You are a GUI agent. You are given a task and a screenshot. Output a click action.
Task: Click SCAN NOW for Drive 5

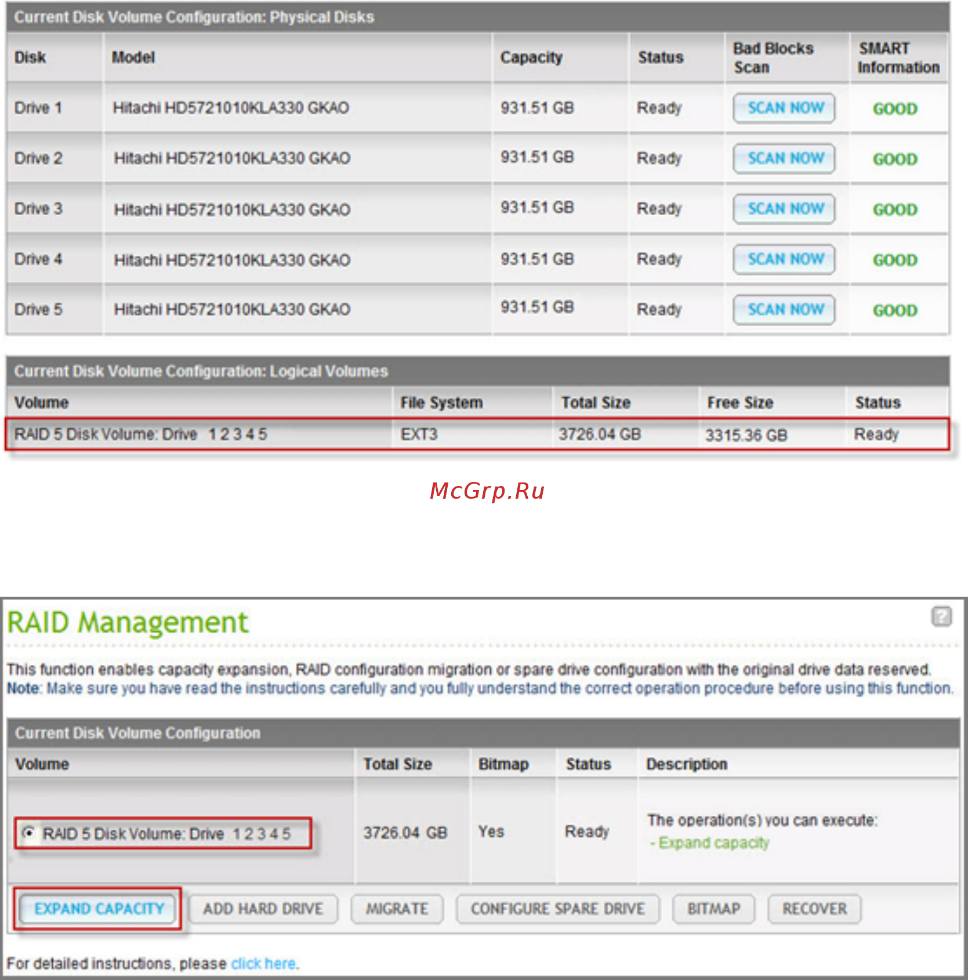click(784, 310)
